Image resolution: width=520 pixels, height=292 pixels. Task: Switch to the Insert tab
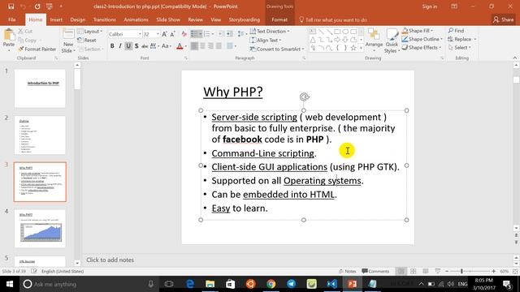(x=56, y=19)
